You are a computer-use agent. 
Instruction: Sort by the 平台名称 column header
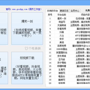point(62,15)
